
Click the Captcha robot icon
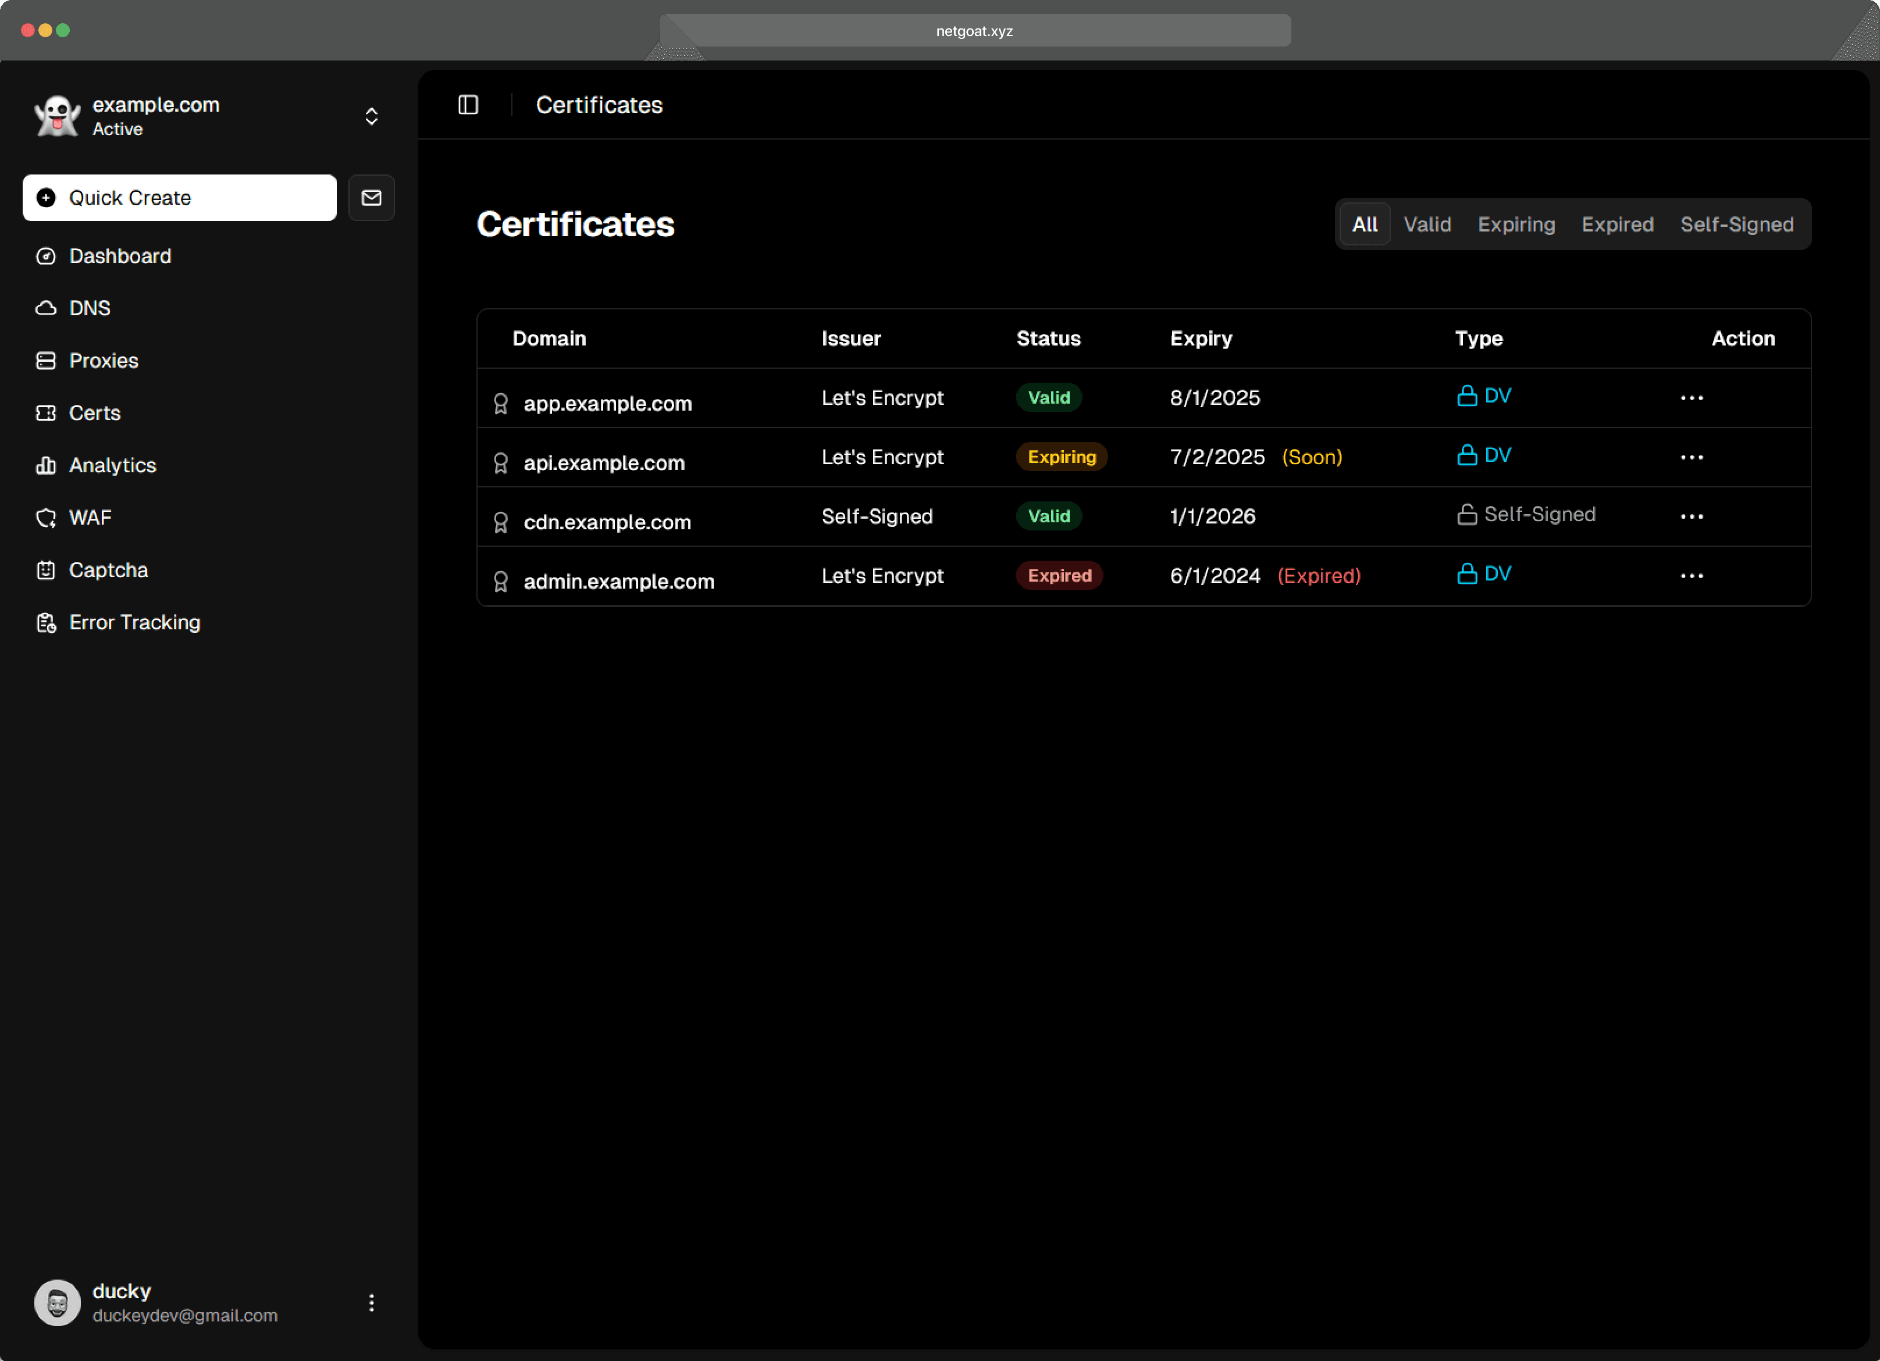coord(47,570)
